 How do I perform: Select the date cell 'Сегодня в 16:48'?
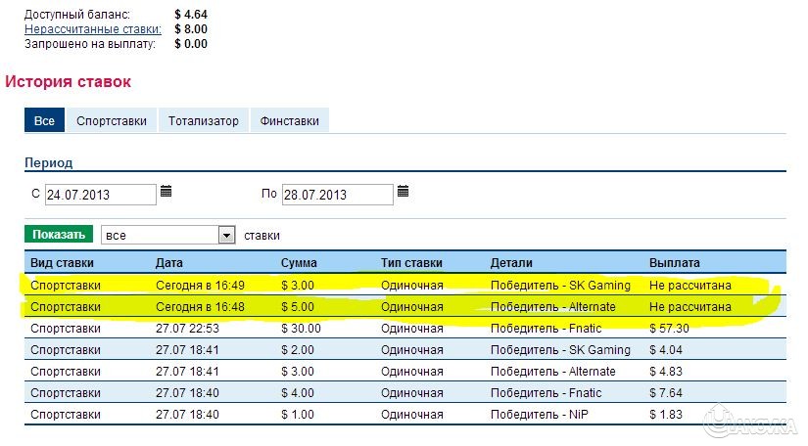pyautogui.click(x=201, y=306)
